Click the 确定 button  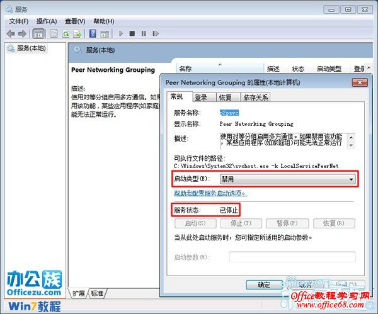264,285
